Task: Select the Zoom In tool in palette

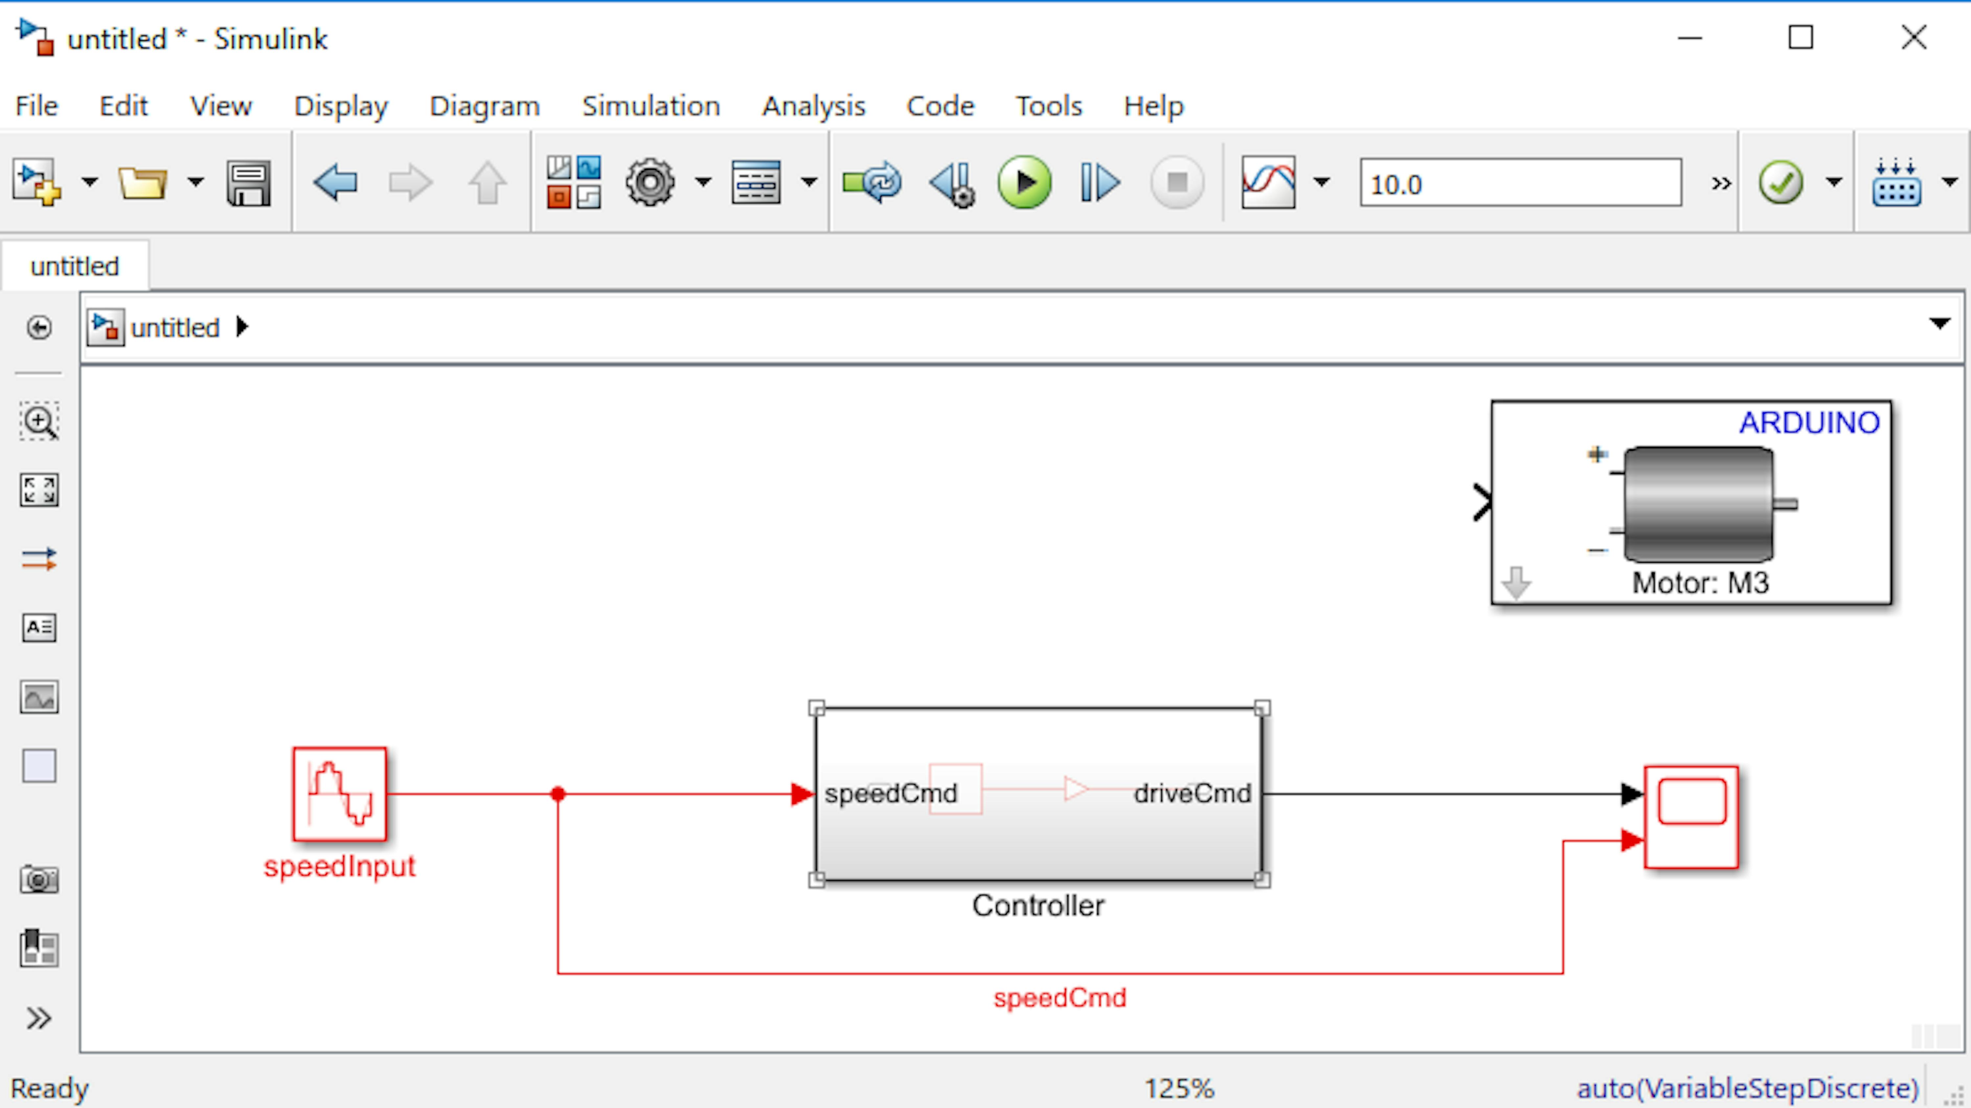Action: pos(39,421)
